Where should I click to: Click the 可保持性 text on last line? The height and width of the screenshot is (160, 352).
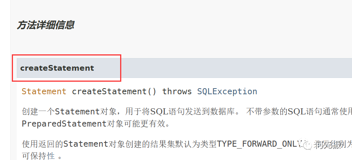[39, 156]
